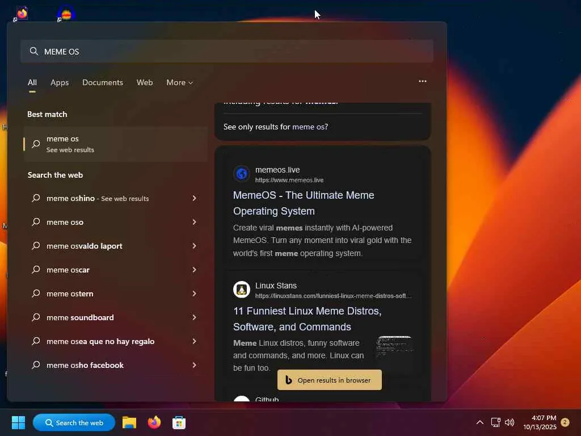Click search icon beside meme soundboard
The height and width of the screenshot is (436, 581).
pyautogui.click(x=36, y=317)
